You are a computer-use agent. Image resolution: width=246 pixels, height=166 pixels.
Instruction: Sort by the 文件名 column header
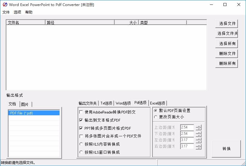pyautogui.click(x=26, y=23)
